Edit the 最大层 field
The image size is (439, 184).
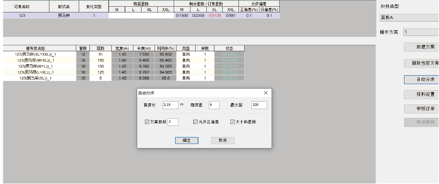tap(259, 105)
